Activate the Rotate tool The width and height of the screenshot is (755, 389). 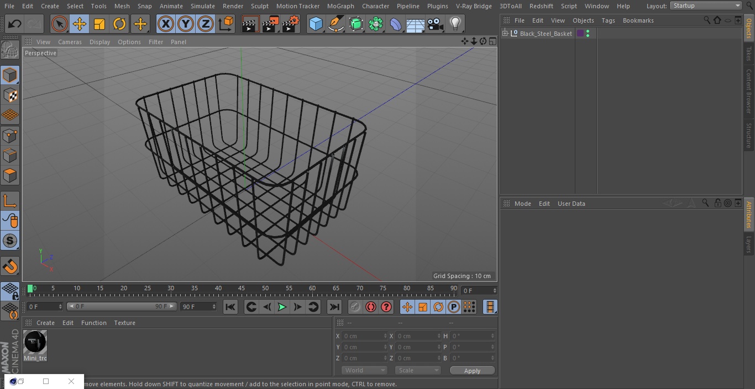119,24
